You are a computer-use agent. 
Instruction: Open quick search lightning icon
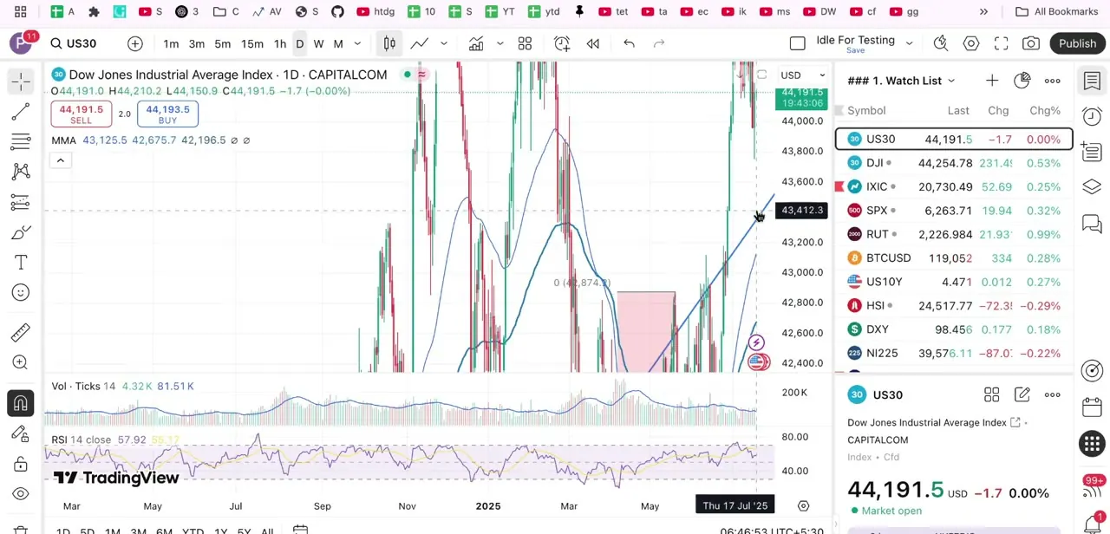pos(941,43)
